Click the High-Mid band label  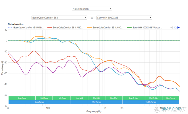point(114,98)
